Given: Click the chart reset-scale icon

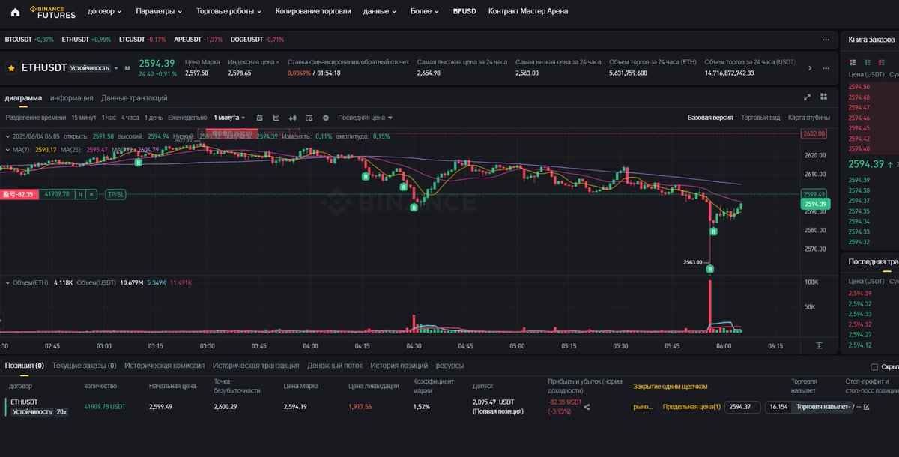Looking at the screenshot, I should pyautogui.click(x=819, y=345).
